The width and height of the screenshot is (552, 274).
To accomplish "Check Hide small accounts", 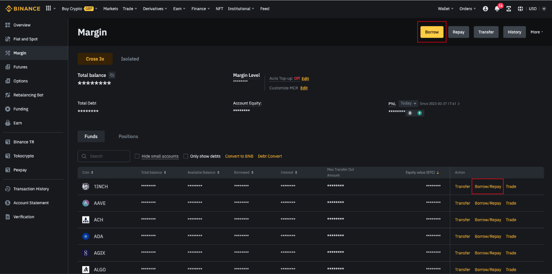I will pyautogui.click(x=137, y=156).
